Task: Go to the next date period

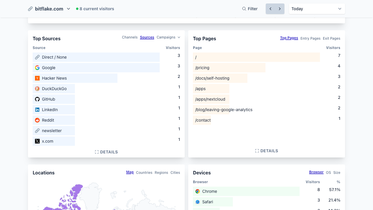Action: [x=280, y=9]
